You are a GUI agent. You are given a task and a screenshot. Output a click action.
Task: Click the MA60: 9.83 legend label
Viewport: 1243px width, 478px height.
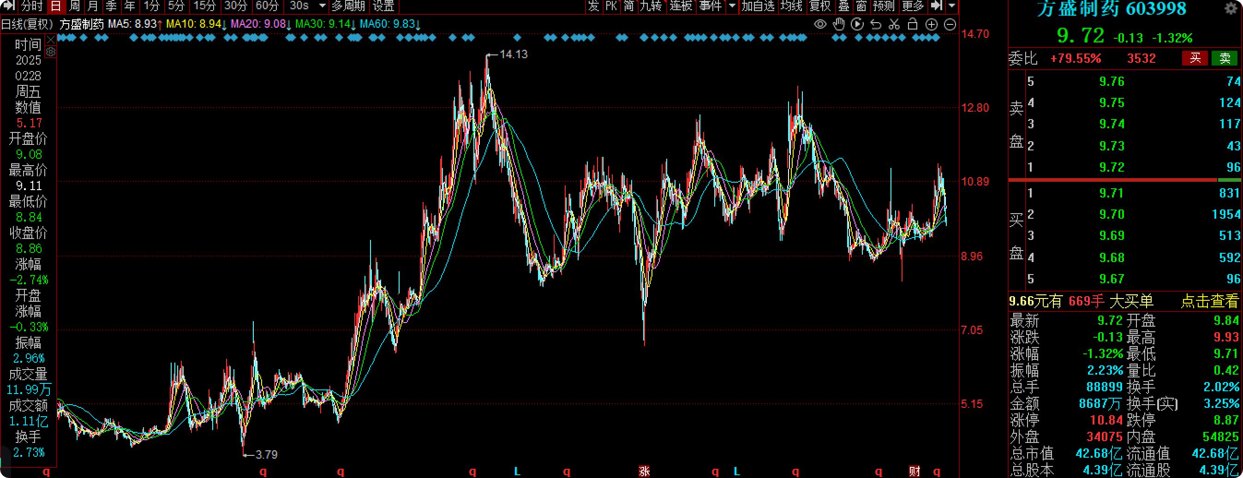[390, 24]
